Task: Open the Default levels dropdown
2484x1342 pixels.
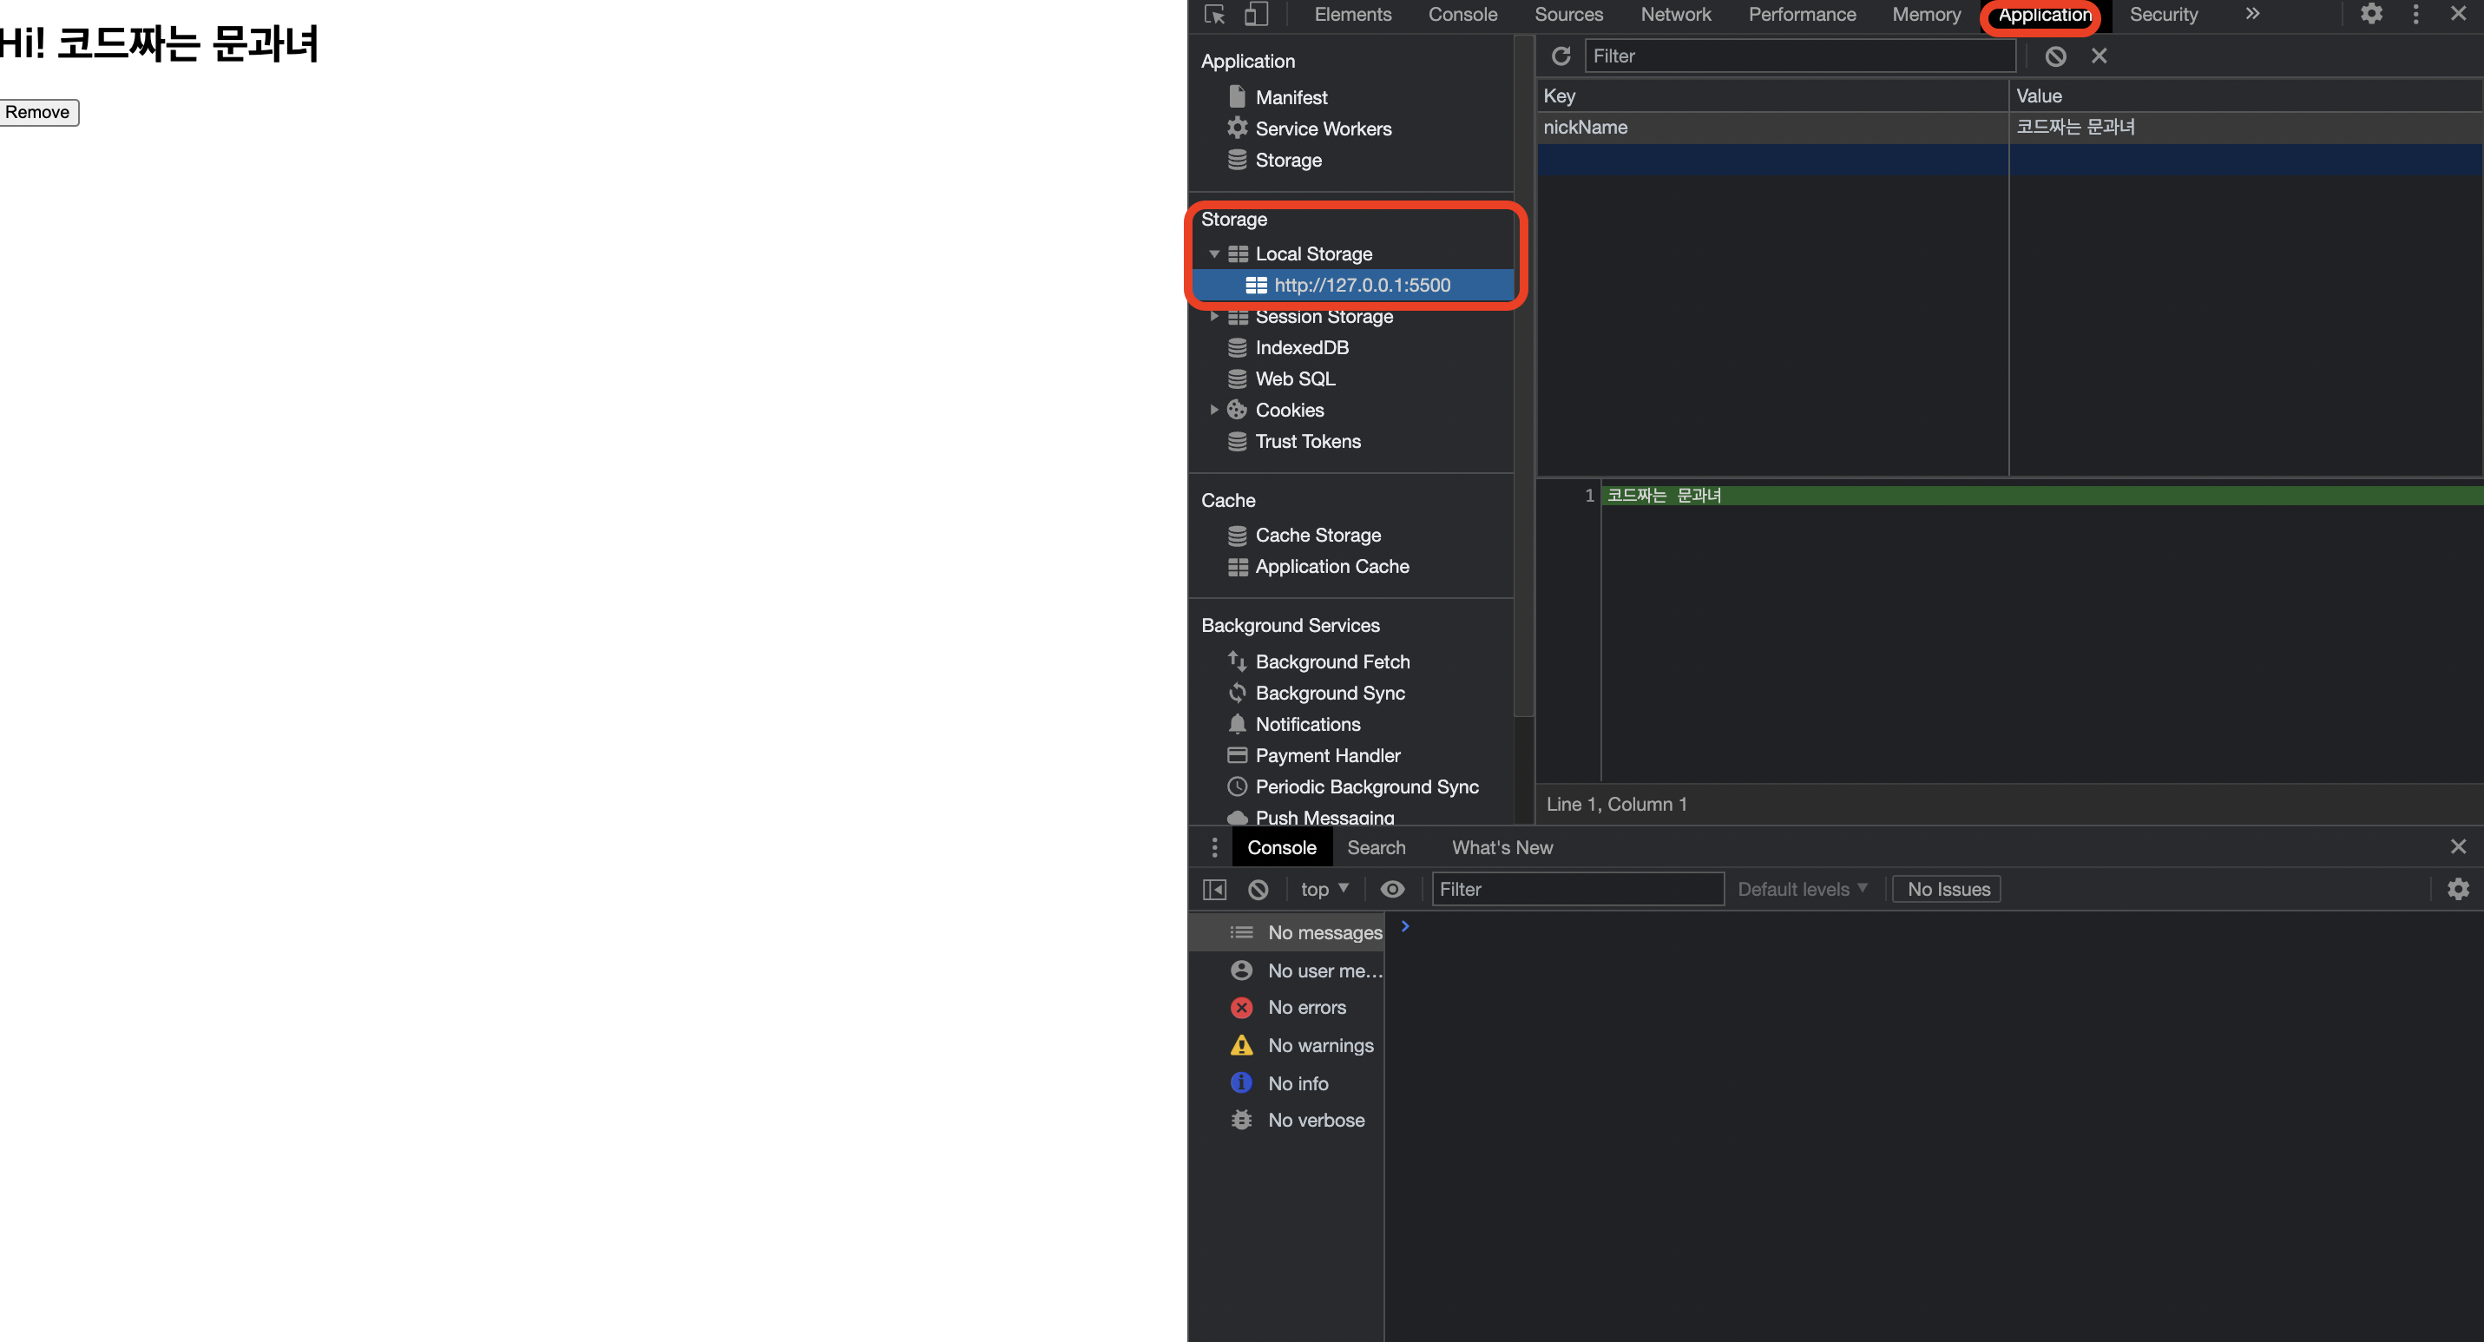Action: pos(1801,889)
